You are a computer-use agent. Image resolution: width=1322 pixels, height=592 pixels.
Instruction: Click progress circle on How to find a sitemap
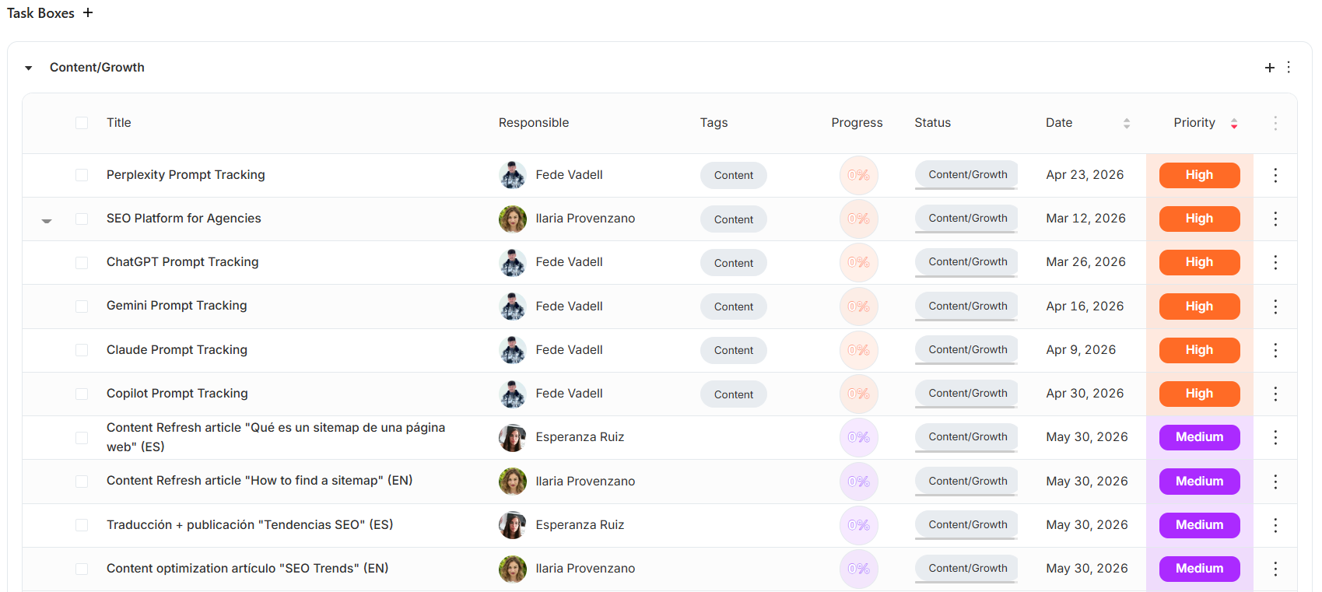tap(858, 482)
